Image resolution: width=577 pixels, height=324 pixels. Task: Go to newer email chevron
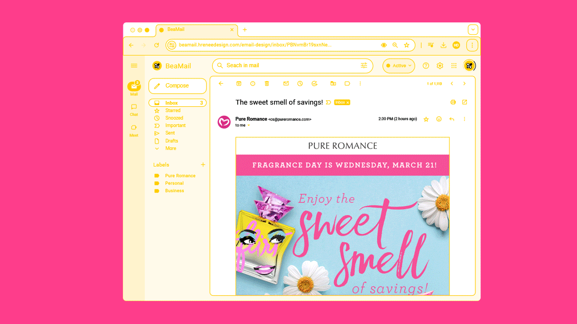click(452, 83)
